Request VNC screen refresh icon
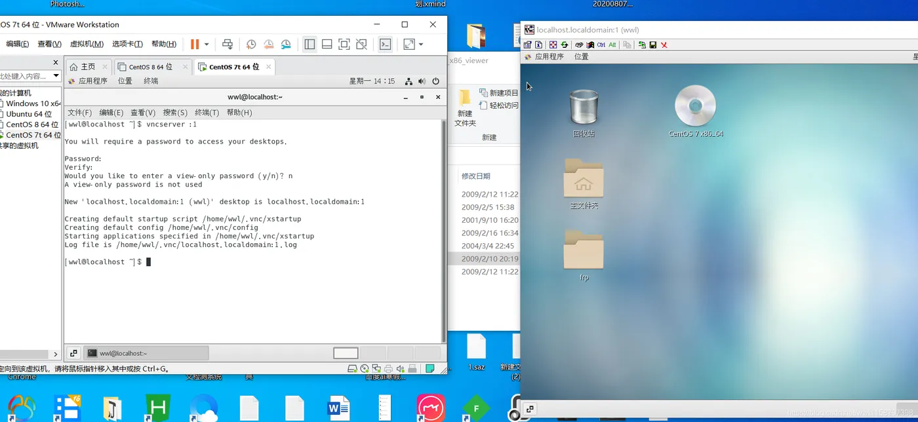 click(564, 45)
